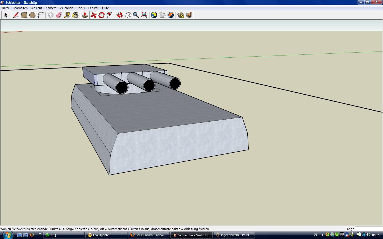
Task: Choose the Paint Bucket tool
Action: click(x=75, y=15)
